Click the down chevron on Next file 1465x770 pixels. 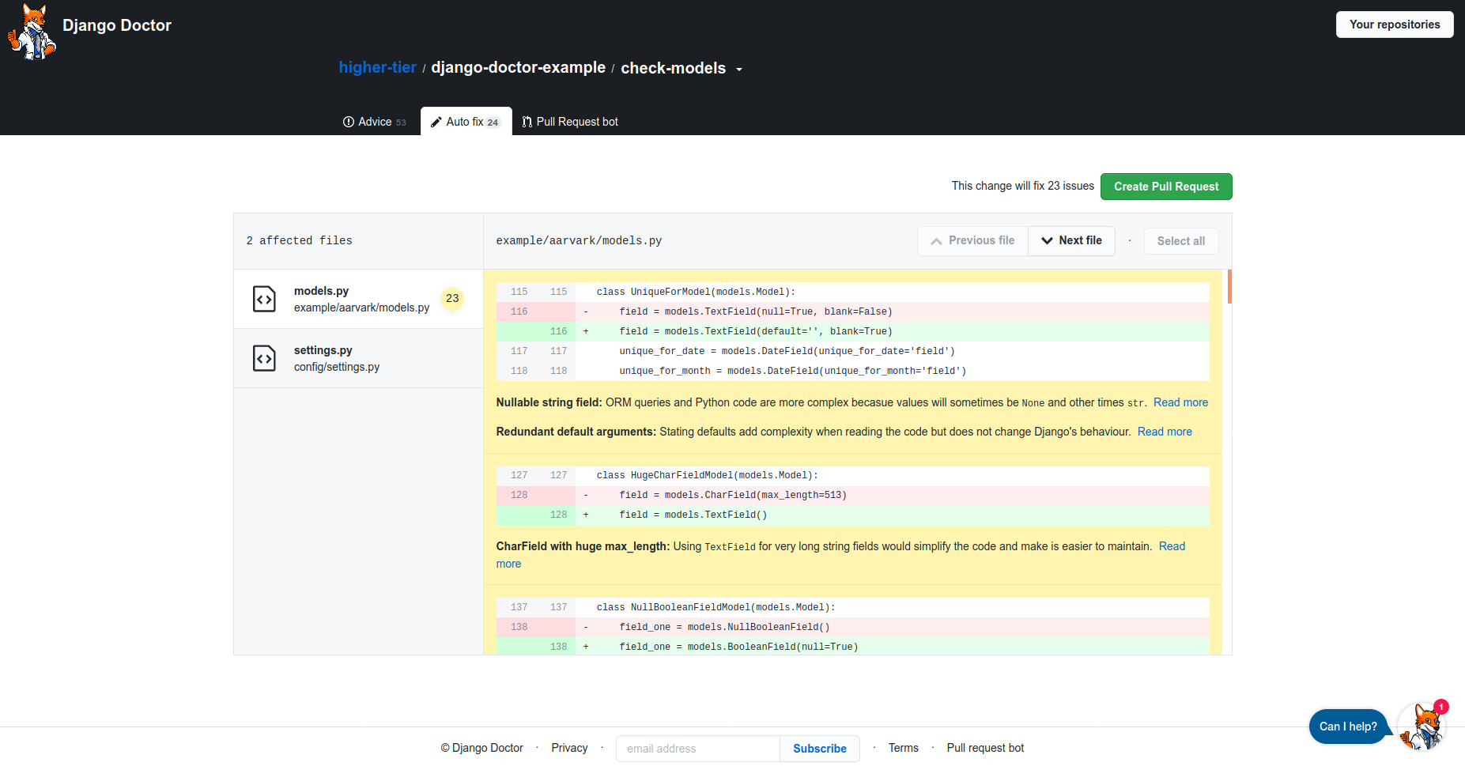point(1047,240)
